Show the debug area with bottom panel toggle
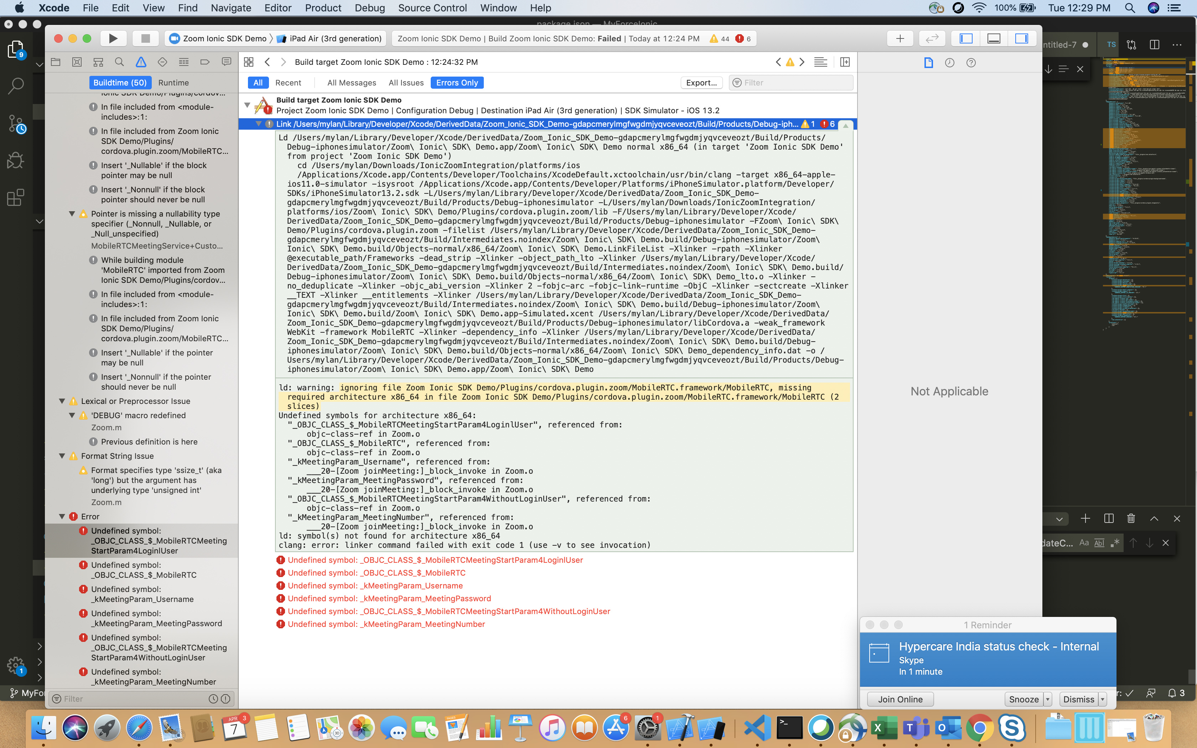 click(x=994, y=38)
